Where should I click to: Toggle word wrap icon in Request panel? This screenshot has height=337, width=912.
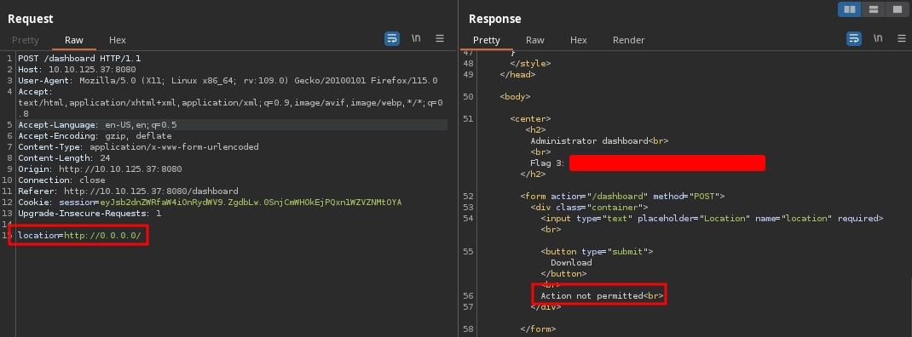(x=392, y=39)
